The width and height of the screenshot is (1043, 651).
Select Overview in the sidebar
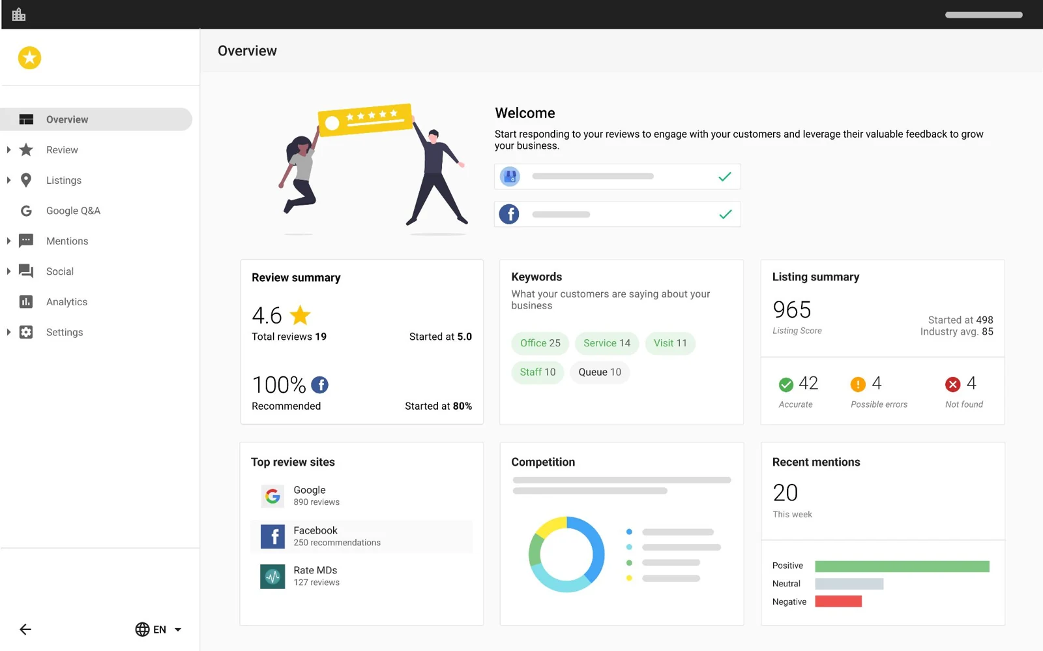coord(96,119)
